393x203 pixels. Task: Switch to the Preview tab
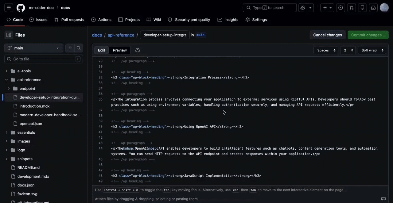[120, 50]
